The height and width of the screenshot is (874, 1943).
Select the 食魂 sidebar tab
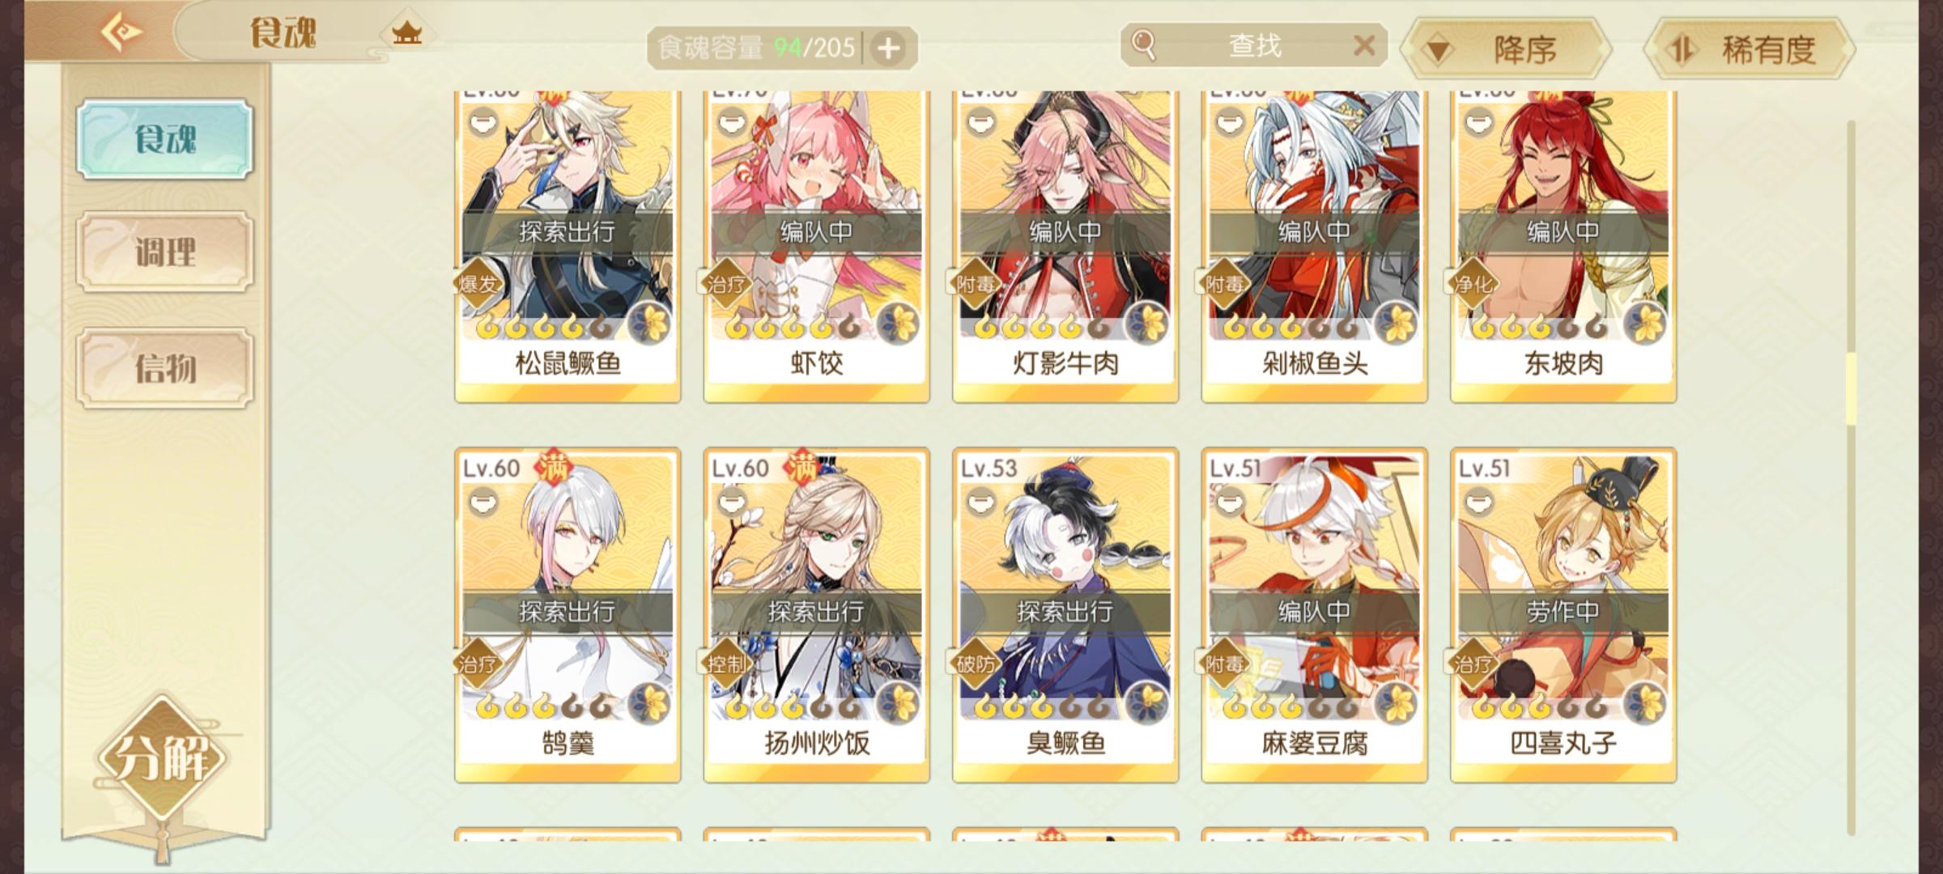(x=165, y=139)
